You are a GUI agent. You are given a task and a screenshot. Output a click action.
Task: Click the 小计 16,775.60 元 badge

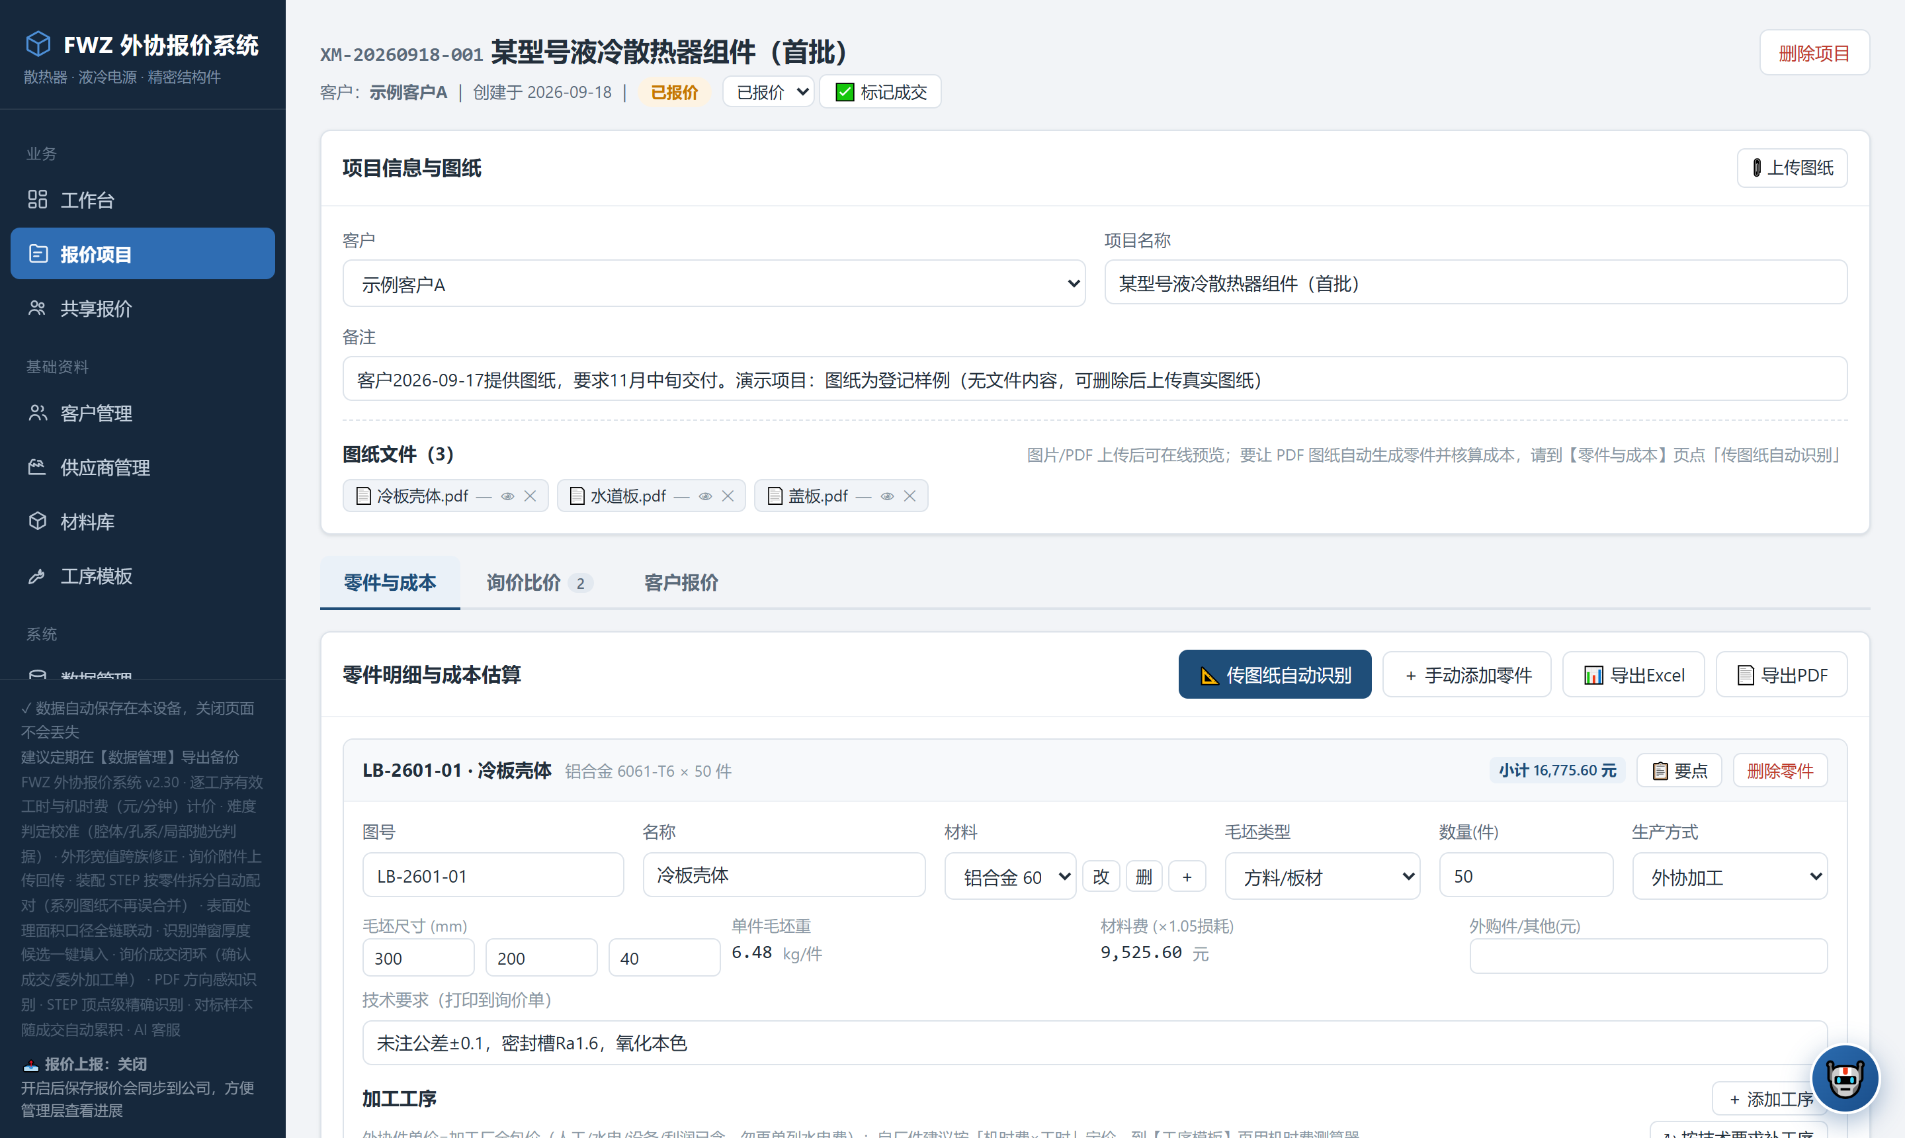pos(1557,771)
